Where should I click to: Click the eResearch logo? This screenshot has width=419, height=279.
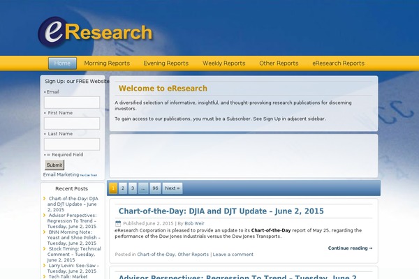click(95, 32)
